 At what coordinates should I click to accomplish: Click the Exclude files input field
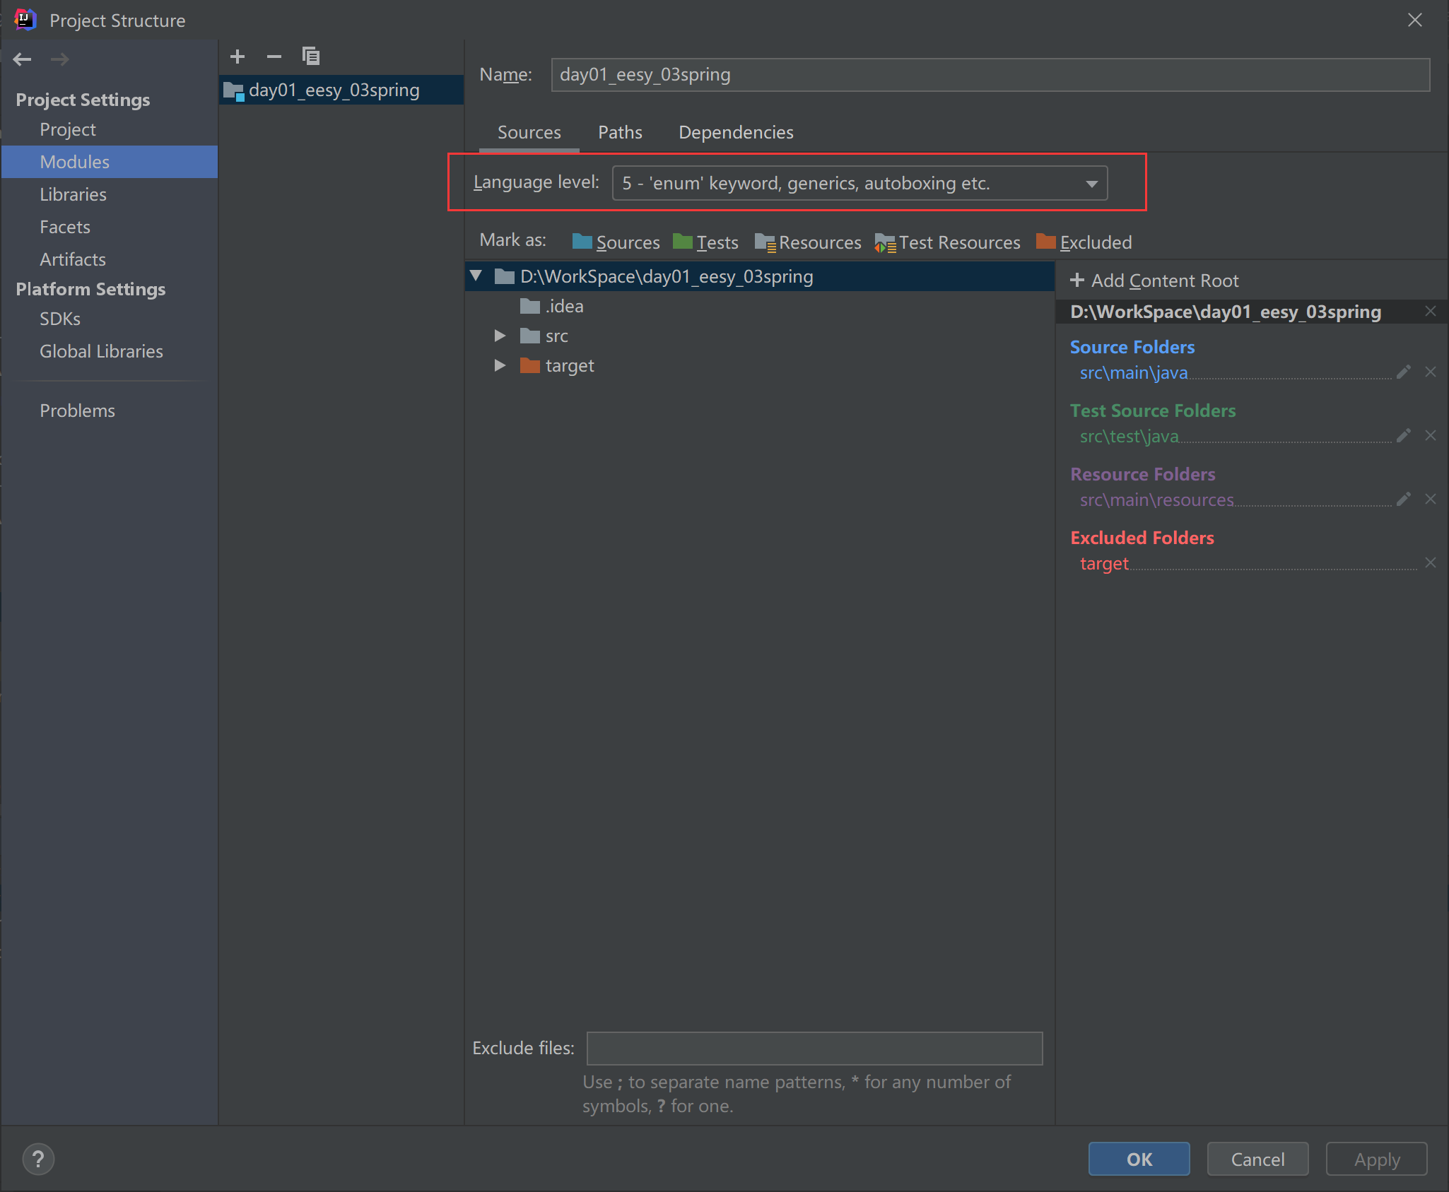814,1048
